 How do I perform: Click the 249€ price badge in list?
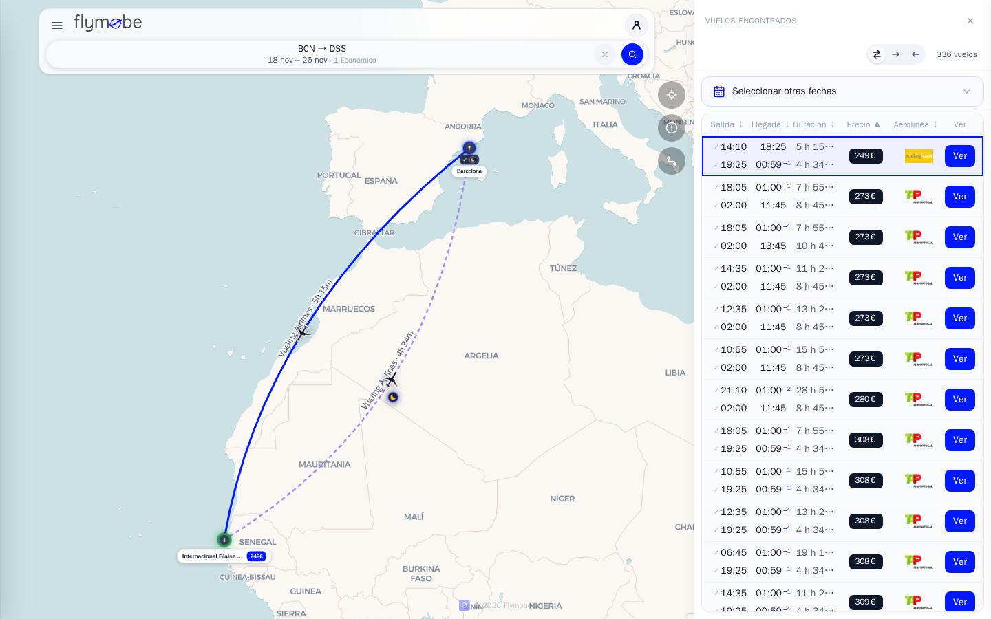coord(866,156)
